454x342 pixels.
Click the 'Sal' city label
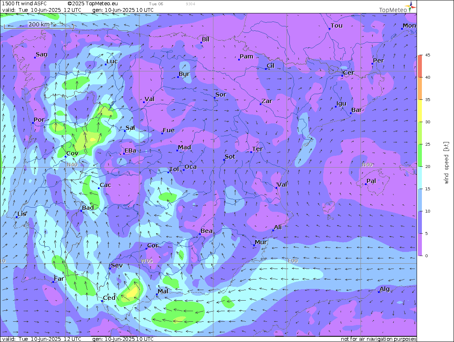[130, 128]
